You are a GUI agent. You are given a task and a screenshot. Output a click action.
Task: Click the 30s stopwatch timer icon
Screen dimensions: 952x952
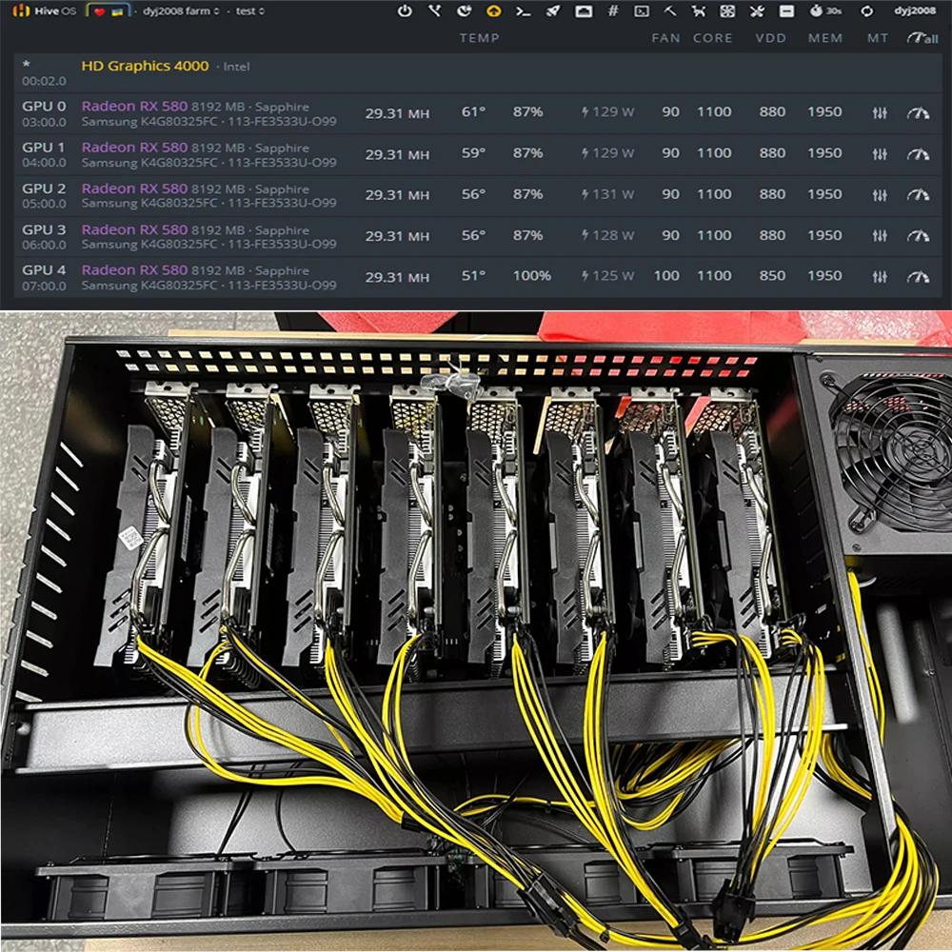click(825, 10)
